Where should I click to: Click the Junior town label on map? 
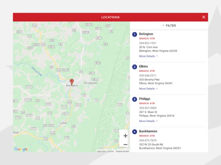click(63, 123)
